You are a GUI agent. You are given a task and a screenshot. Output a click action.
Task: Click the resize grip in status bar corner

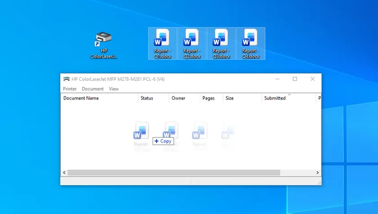(x=319, y=183)
